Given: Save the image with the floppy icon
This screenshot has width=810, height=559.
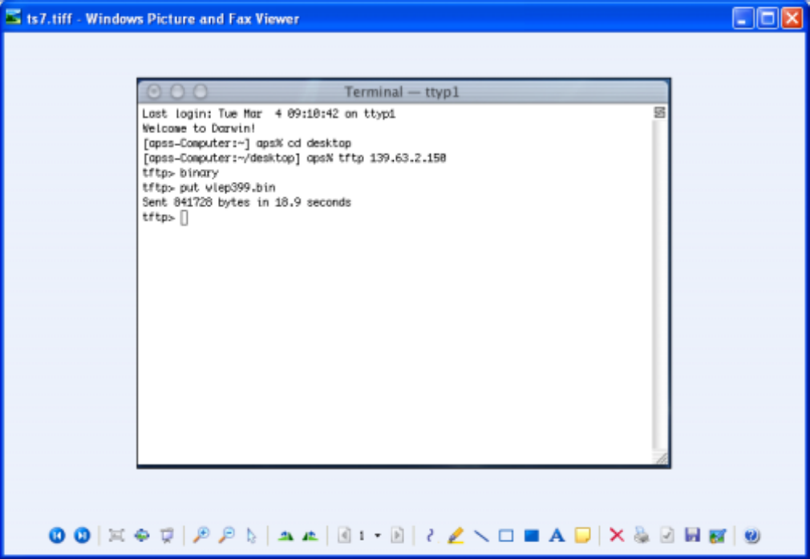Looking at the screenshot, I should click(692, 535).
